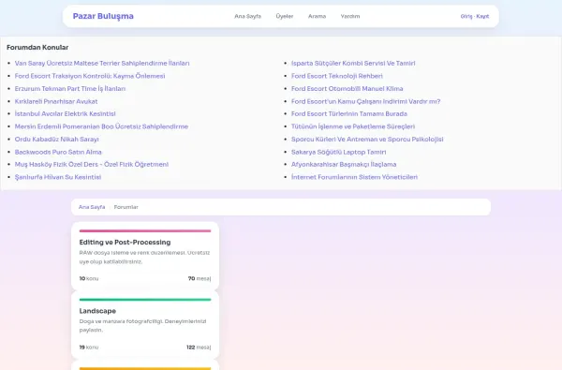
Task: Open Ford Escort Teknoloji Rehberi topic
Action: point(337,76)
